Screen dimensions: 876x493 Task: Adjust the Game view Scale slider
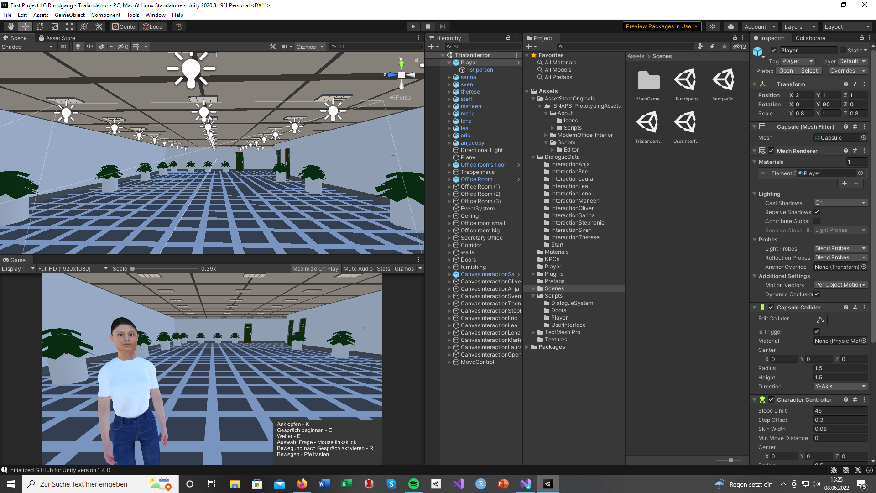tap(132, 269)
